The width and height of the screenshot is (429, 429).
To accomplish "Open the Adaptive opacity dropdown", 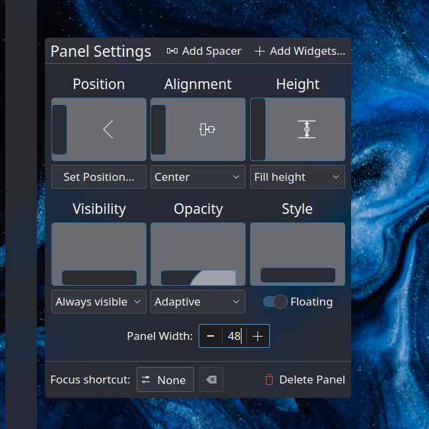I will tap(198, 302).
